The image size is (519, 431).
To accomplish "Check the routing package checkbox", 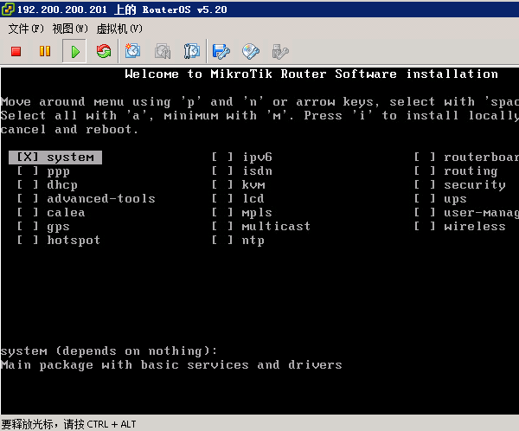I will [x=425, y=171].
